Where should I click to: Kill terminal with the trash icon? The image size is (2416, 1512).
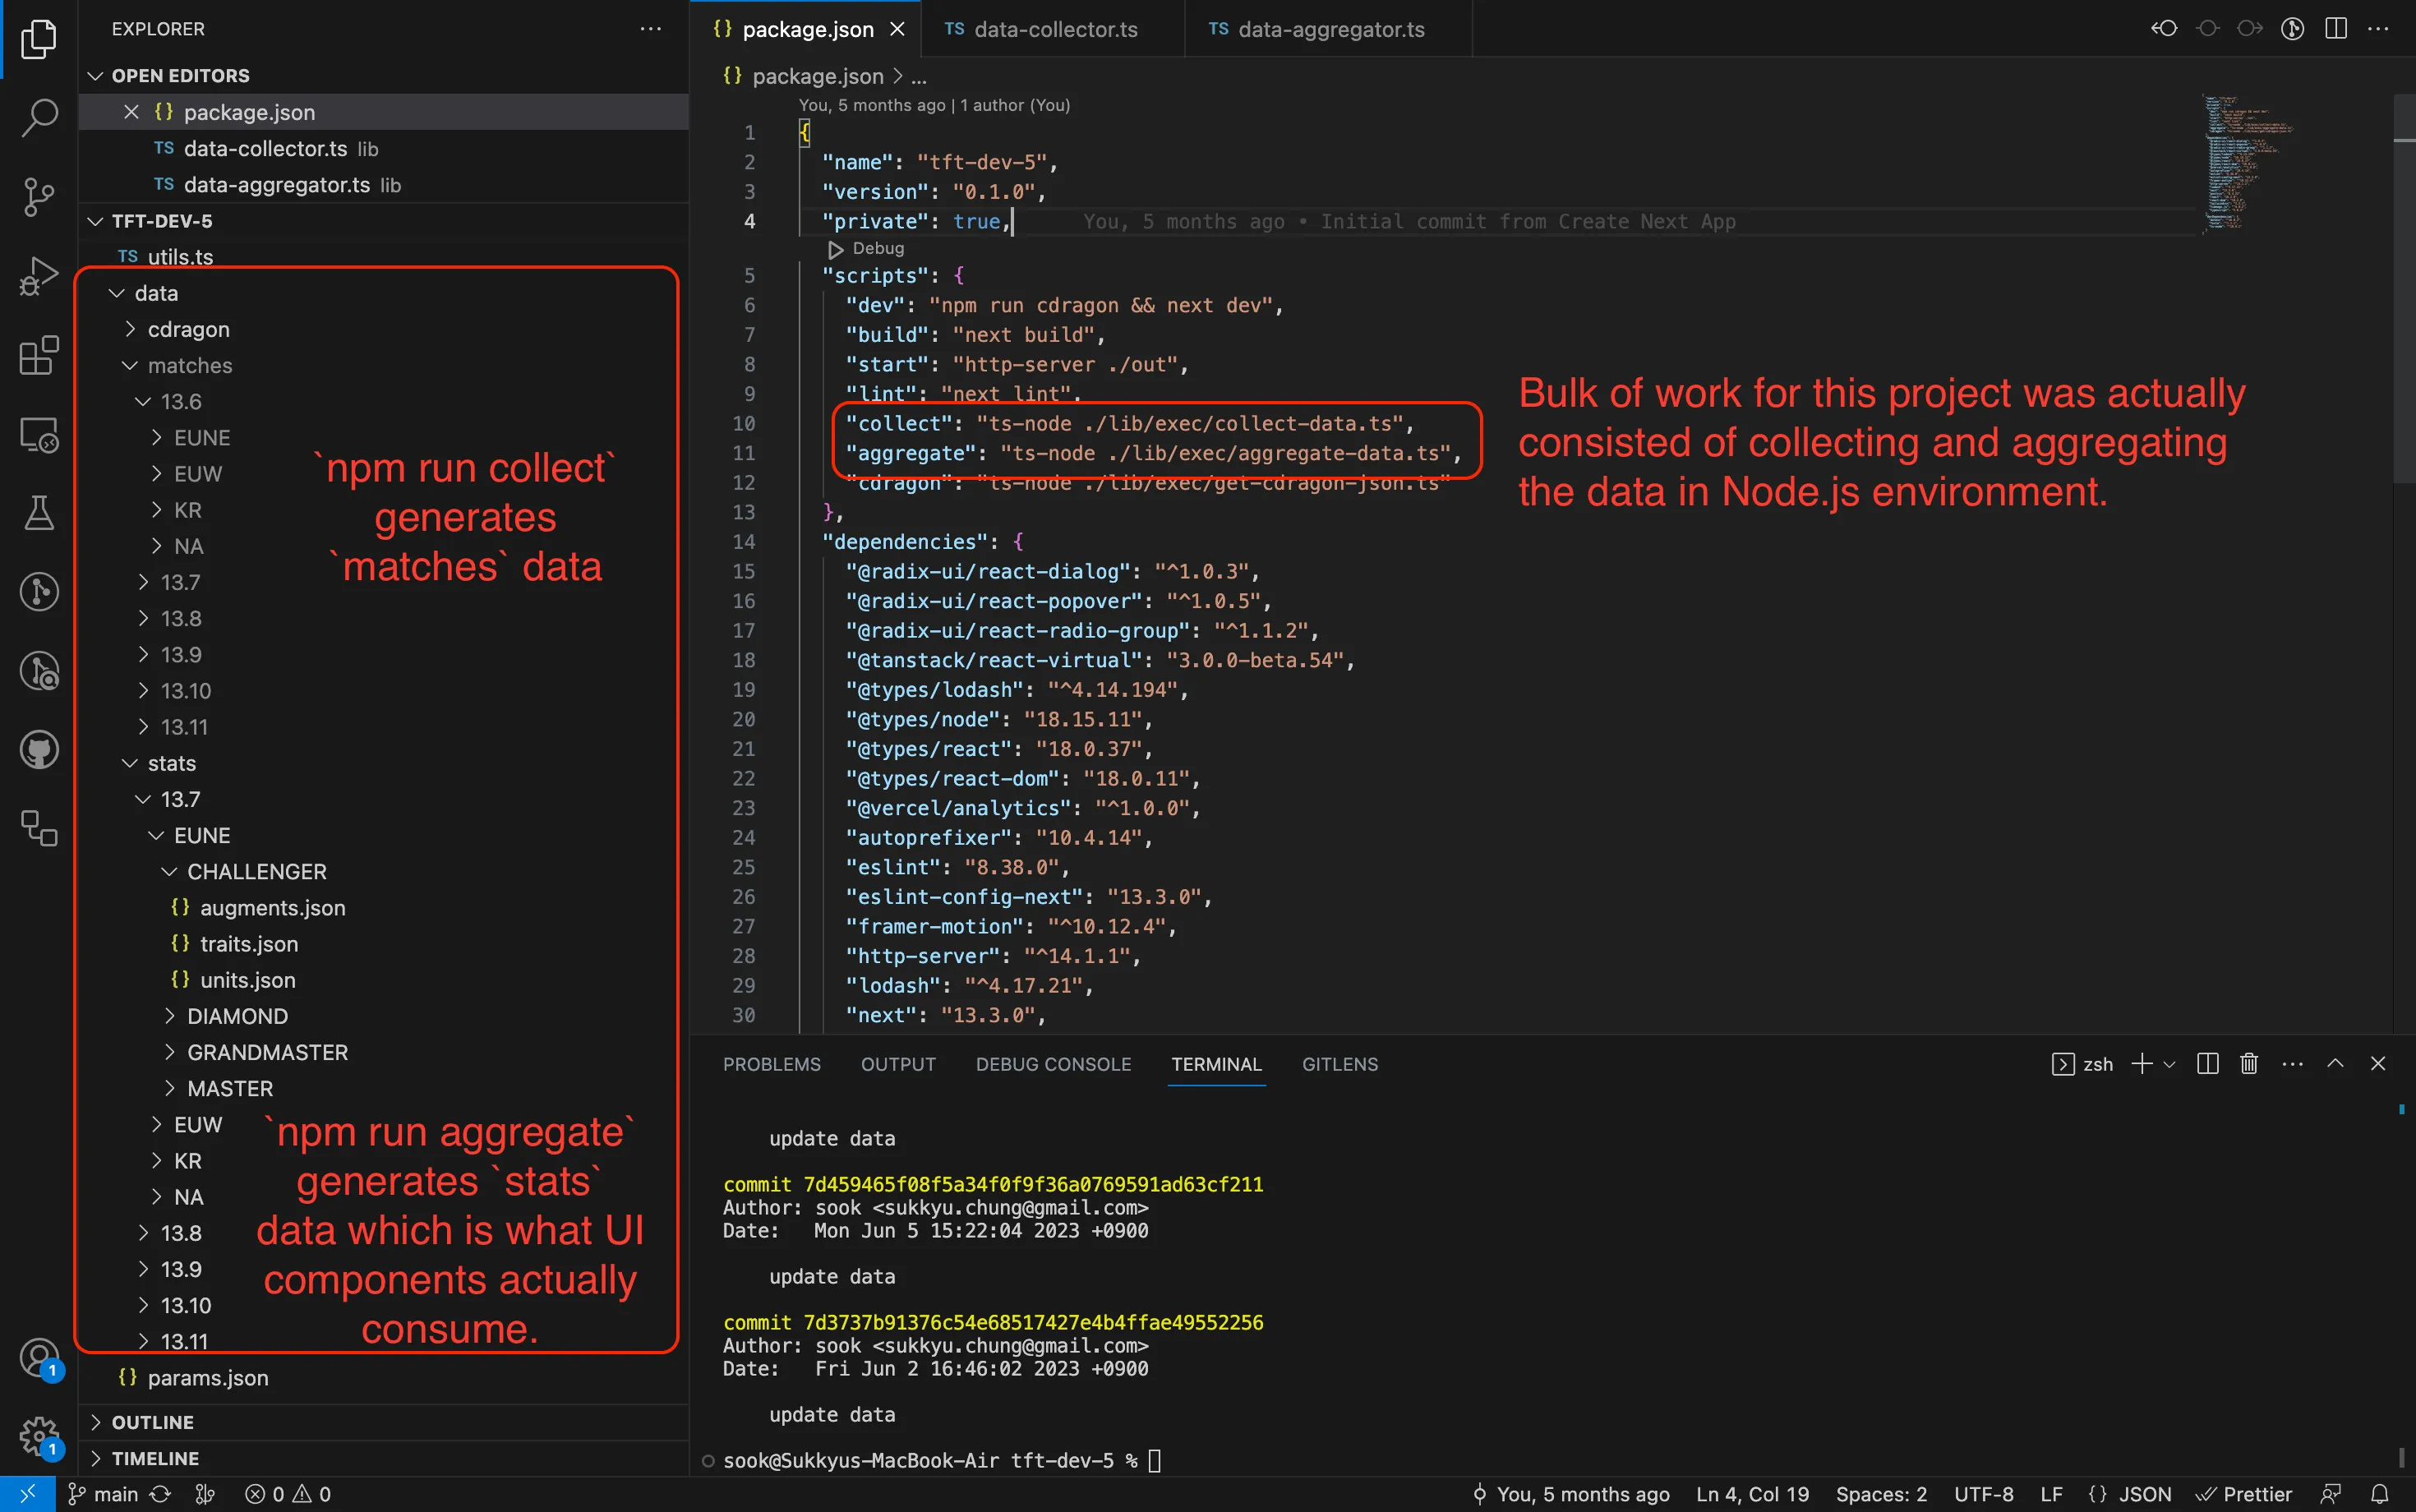click(2249, 1064)
